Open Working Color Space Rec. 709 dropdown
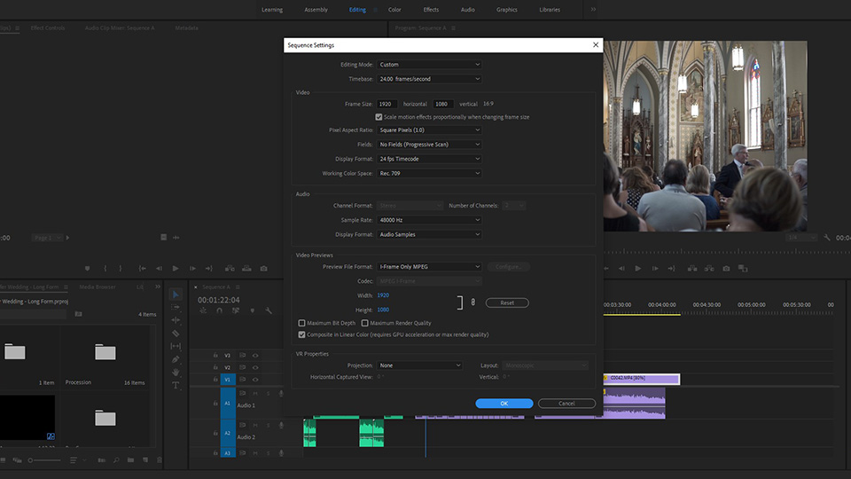Screen dimensions: 851x479 click(x=429, y=173)
